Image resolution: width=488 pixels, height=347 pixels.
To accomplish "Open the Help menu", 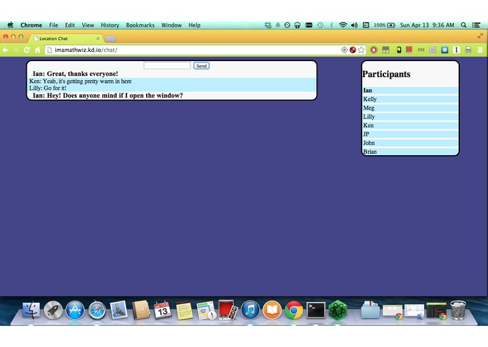I will (x=194, y=25).
